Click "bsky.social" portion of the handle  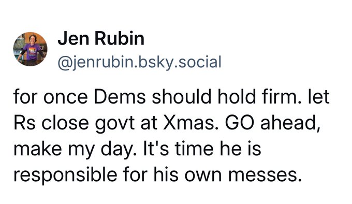click(180, 63)
